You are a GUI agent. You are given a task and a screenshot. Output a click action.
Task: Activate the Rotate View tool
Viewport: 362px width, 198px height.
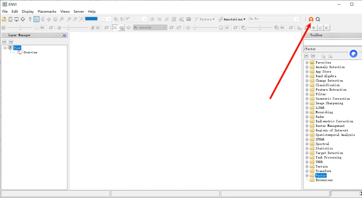55,19
